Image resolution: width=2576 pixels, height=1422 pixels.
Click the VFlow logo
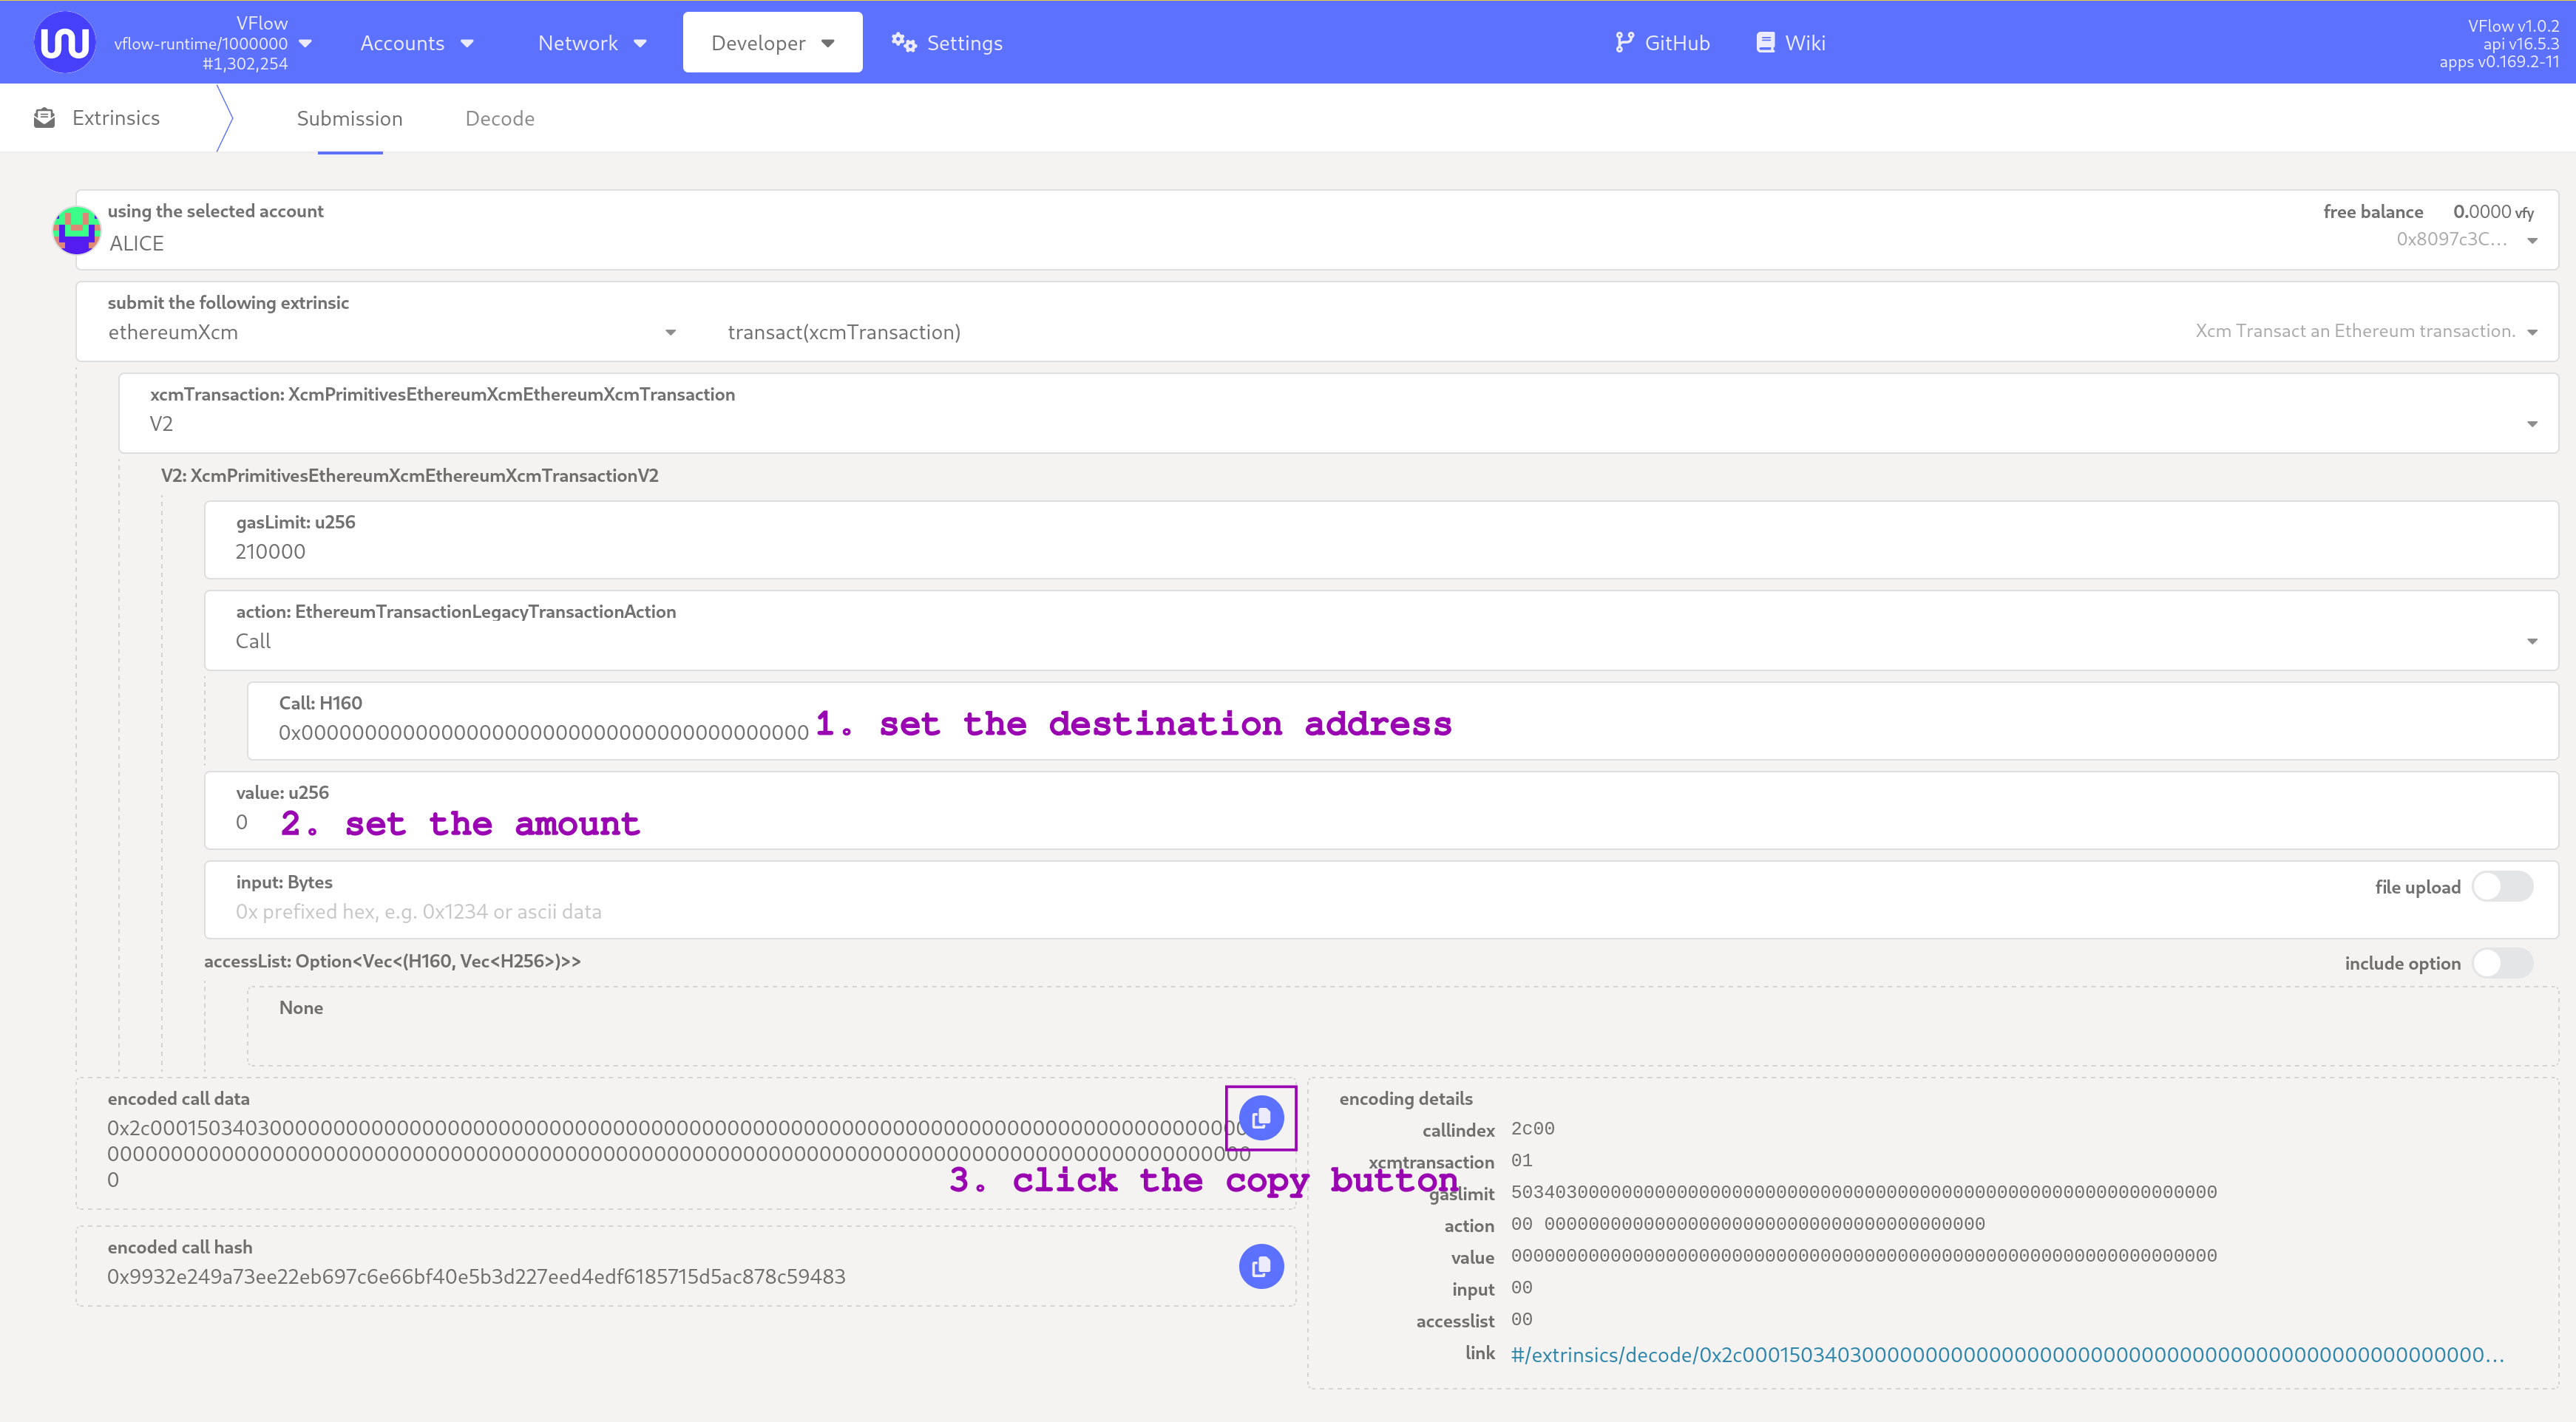[64, 42]
